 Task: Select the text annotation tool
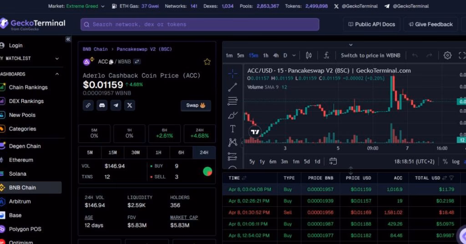tap(233, 129)
